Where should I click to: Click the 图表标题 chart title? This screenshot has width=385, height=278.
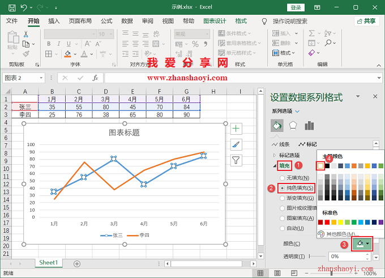pos(124,132)
